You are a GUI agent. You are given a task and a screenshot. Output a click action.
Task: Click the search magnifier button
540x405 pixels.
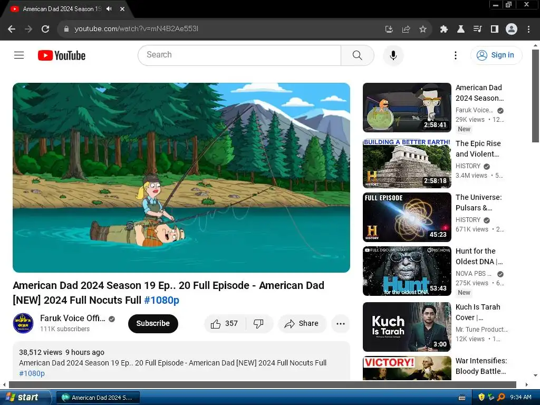(x=358, y=55)
